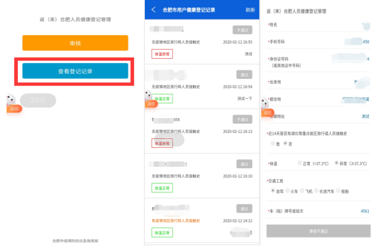Tap the floating 返回 badge on the detail form
This screenshot has width=390, height=250.
[267, 112]
